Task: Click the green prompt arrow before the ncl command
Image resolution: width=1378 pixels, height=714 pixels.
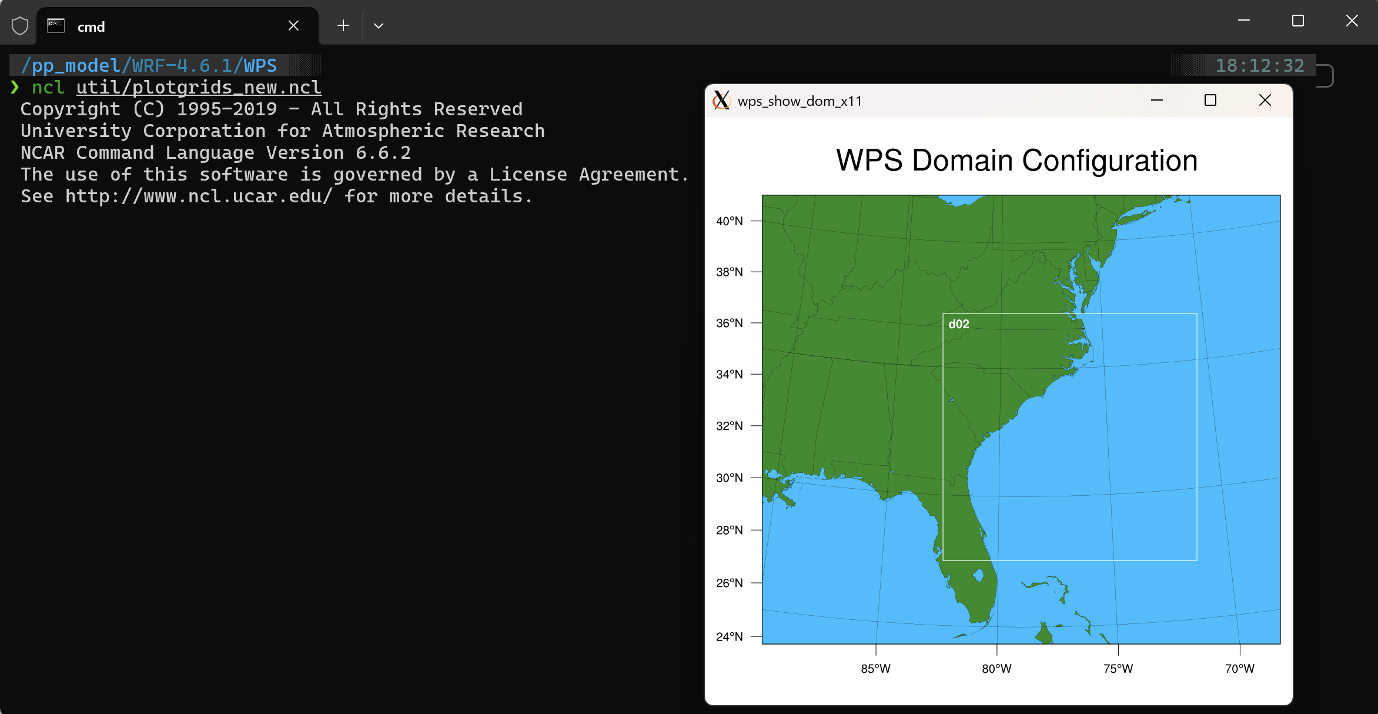Action: pyautogui.click(x=14, y=87)
